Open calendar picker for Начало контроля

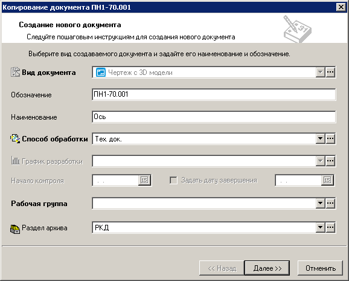point(144,180)
